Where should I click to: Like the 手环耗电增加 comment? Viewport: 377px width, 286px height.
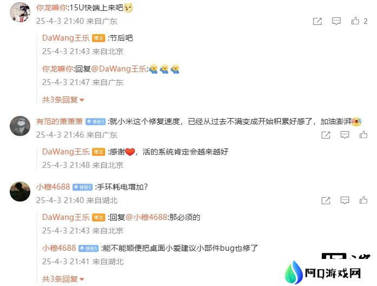pos(363,200)
